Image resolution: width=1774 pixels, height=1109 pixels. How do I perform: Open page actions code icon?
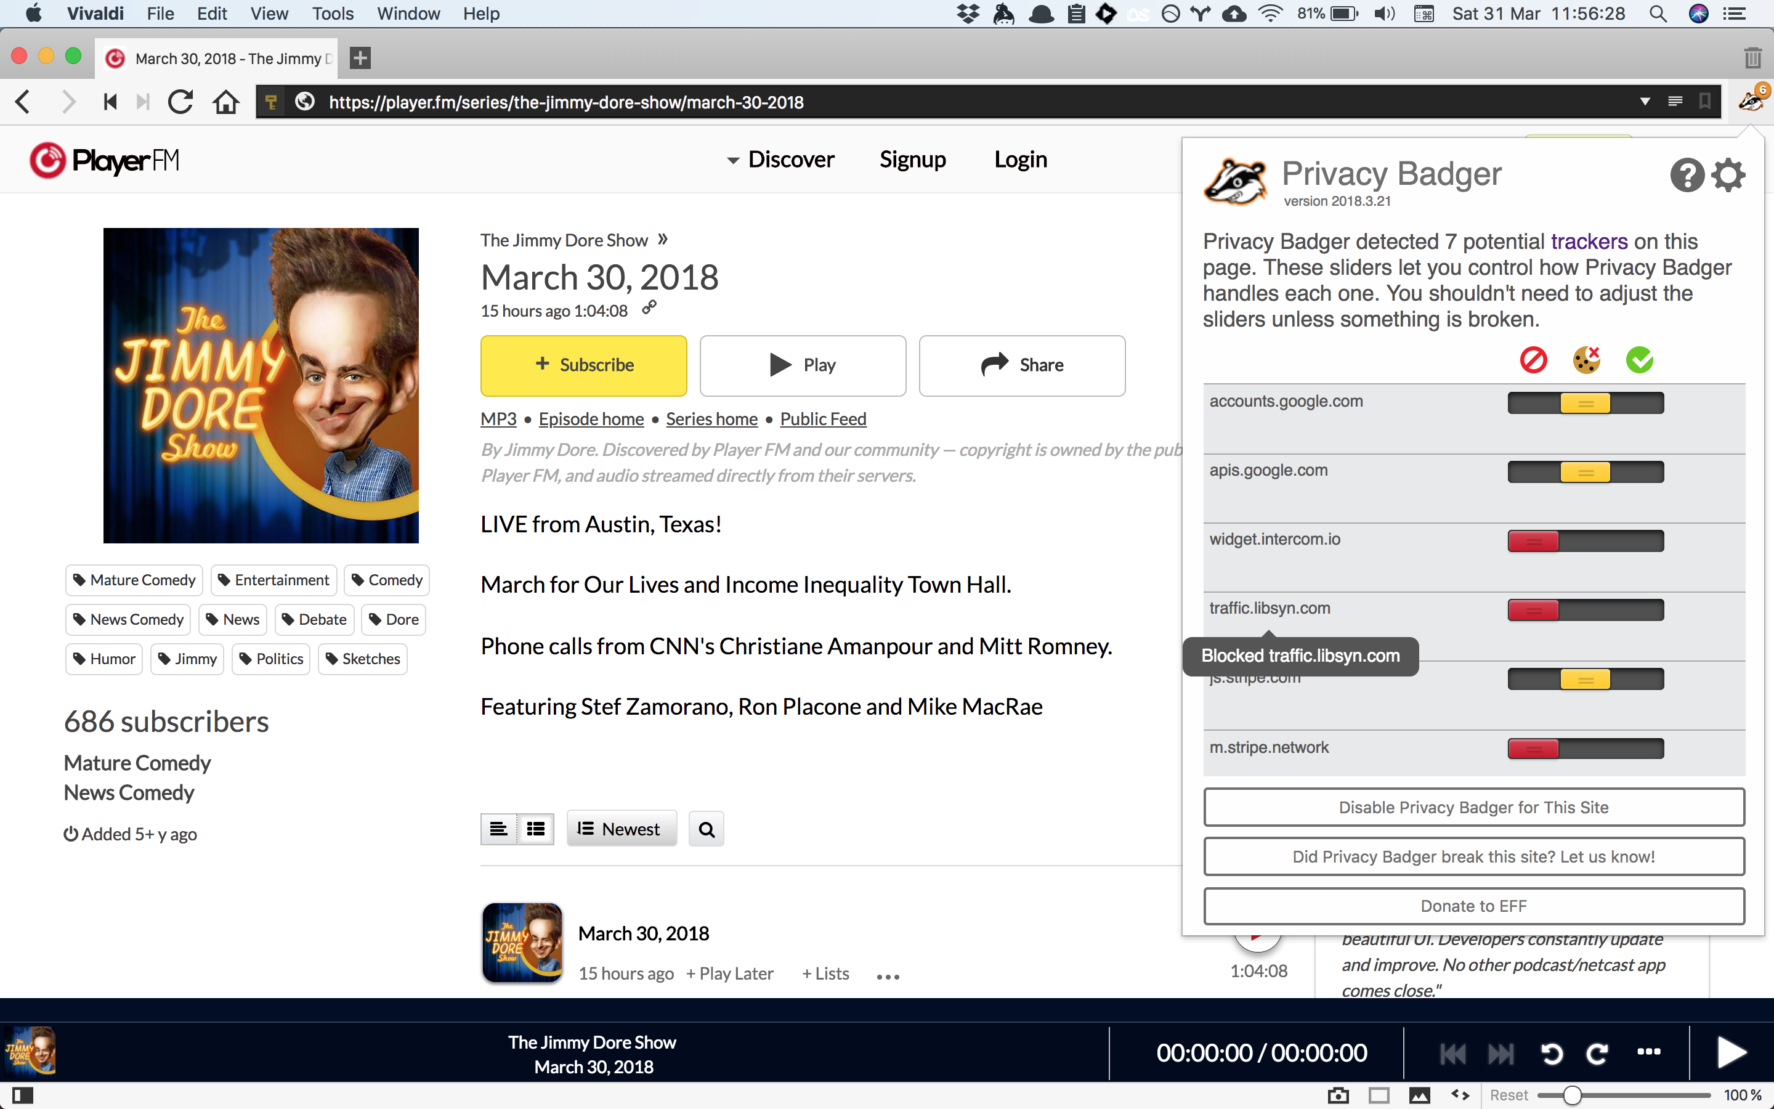coord(1460,1095)
